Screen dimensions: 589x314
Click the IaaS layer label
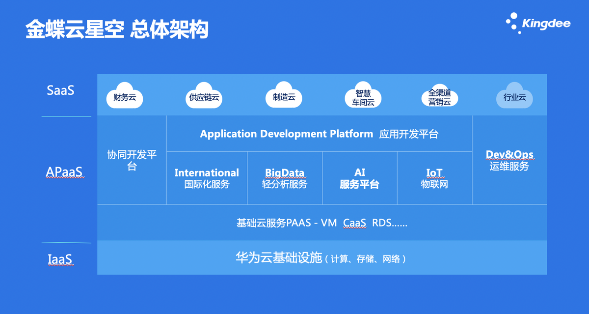pos(60,258)
